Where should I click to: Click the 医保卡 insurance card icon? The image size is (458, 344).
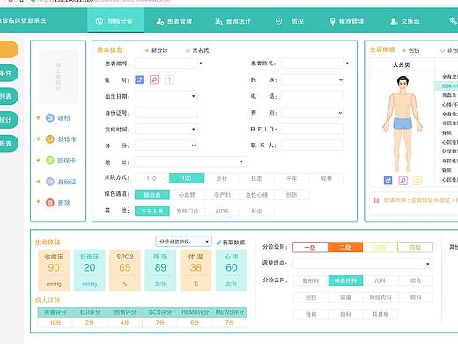point(50,161)
